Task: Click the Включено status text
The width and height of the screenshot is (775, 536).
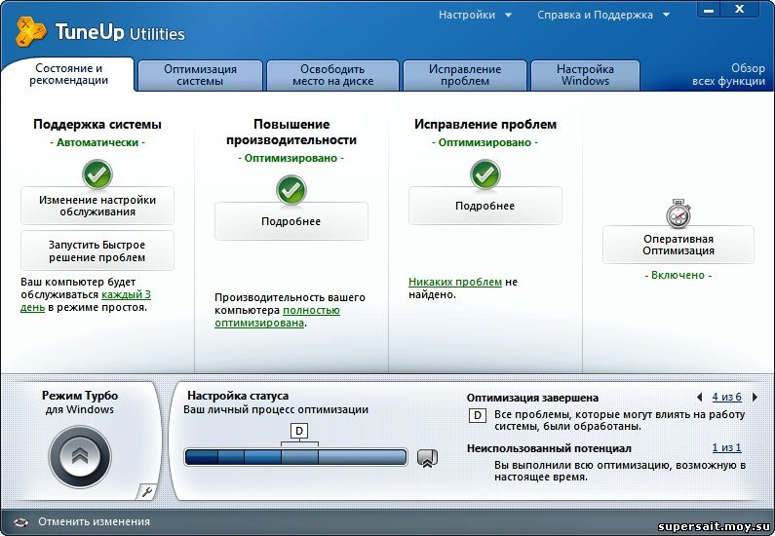Action: click(x=678, y=275)
